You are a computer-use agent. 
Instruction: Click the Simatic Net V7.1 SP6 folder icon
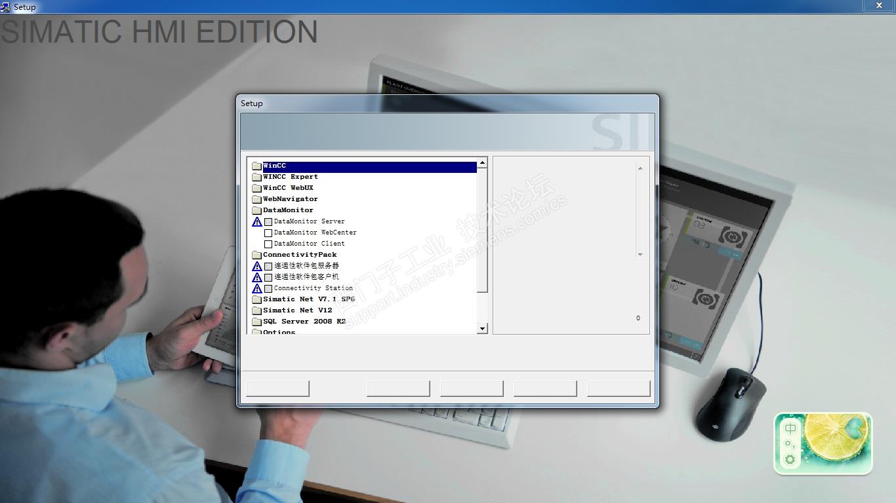(x=256, y=300)
